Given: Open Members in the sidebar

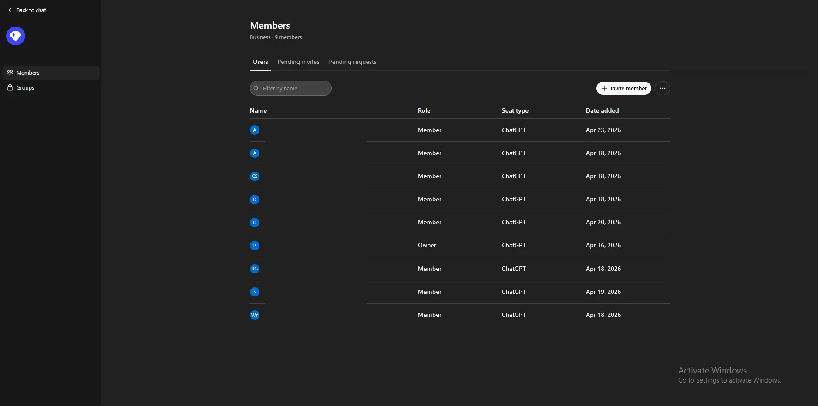Looking at the screenshot, I should point(51,73).
